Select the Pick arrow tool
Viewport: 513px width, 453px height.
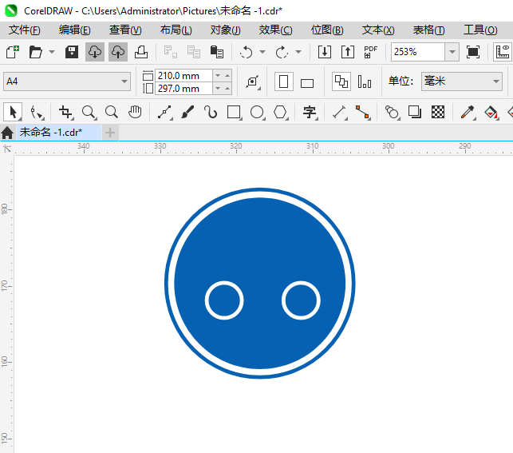(13, 112)
